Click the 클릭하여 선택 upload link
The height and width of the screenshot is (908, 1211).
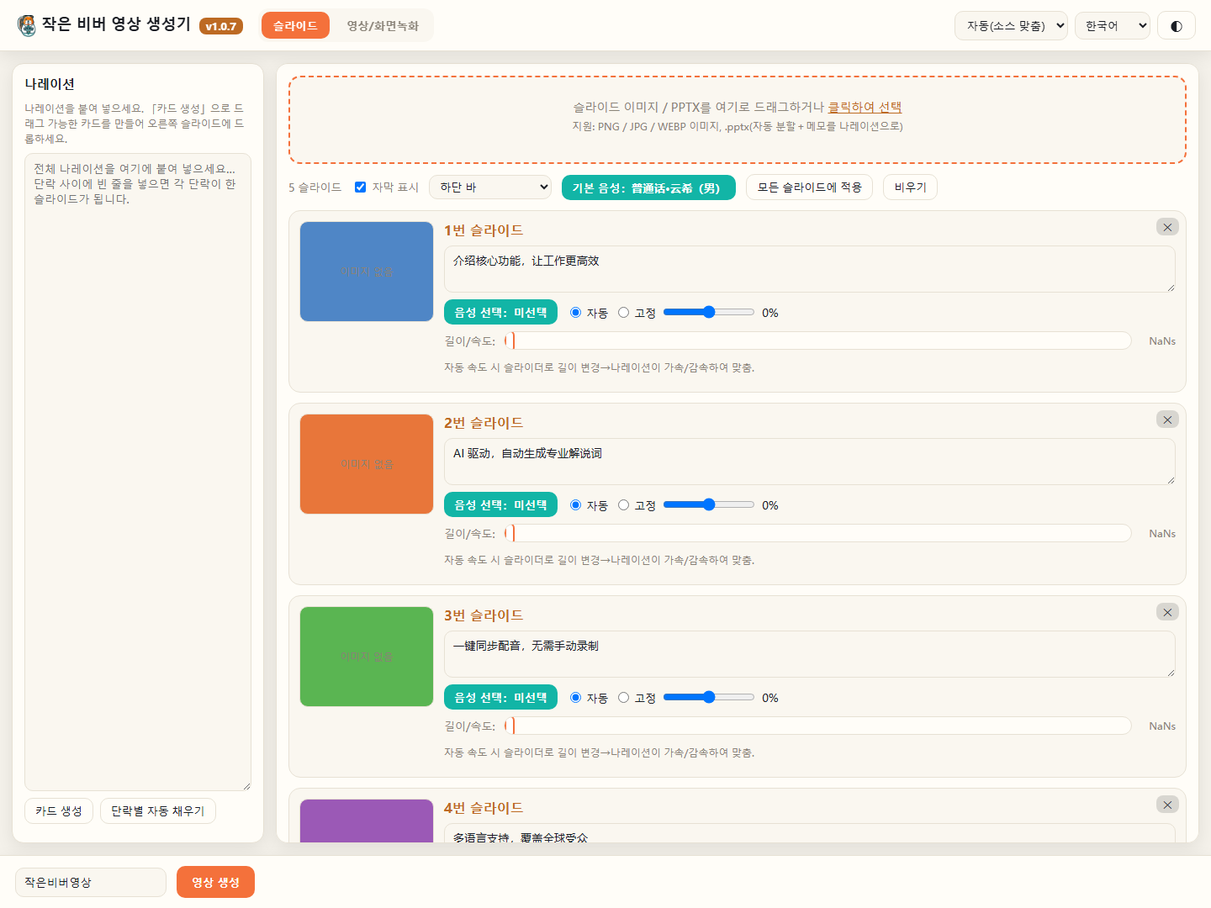(x=865, y=107)
